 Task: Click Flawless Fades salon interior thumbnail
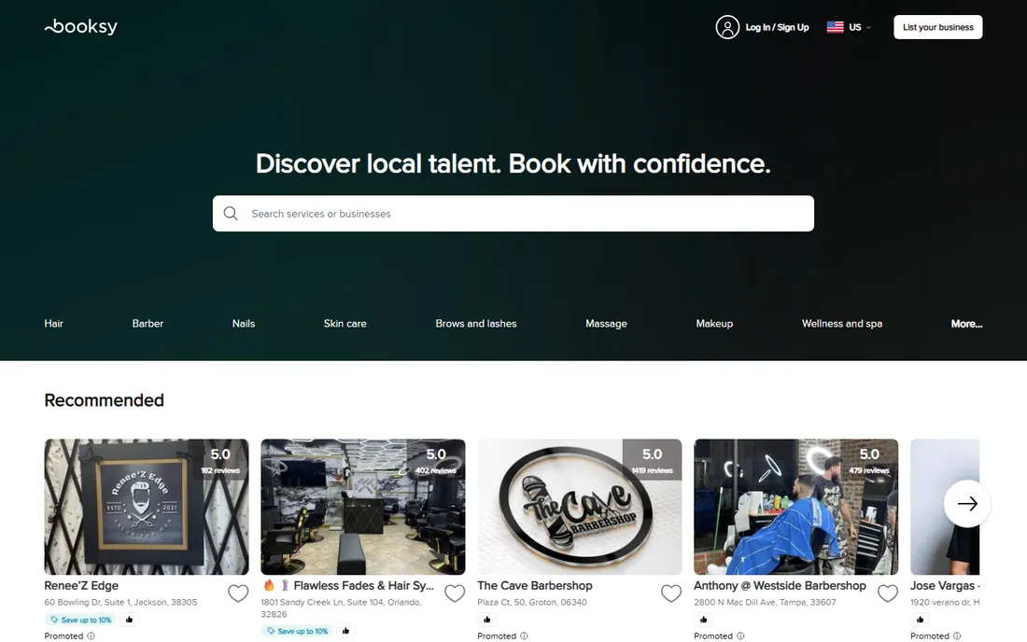363,507
